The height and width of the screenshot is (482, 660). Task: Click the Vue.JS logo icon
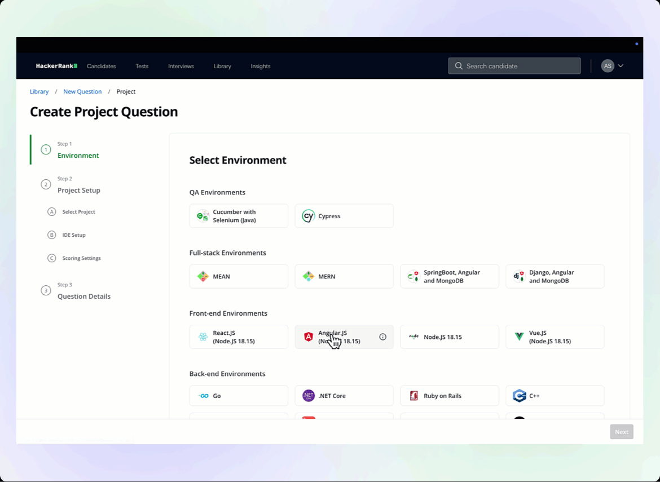click(x=519, y=337)
